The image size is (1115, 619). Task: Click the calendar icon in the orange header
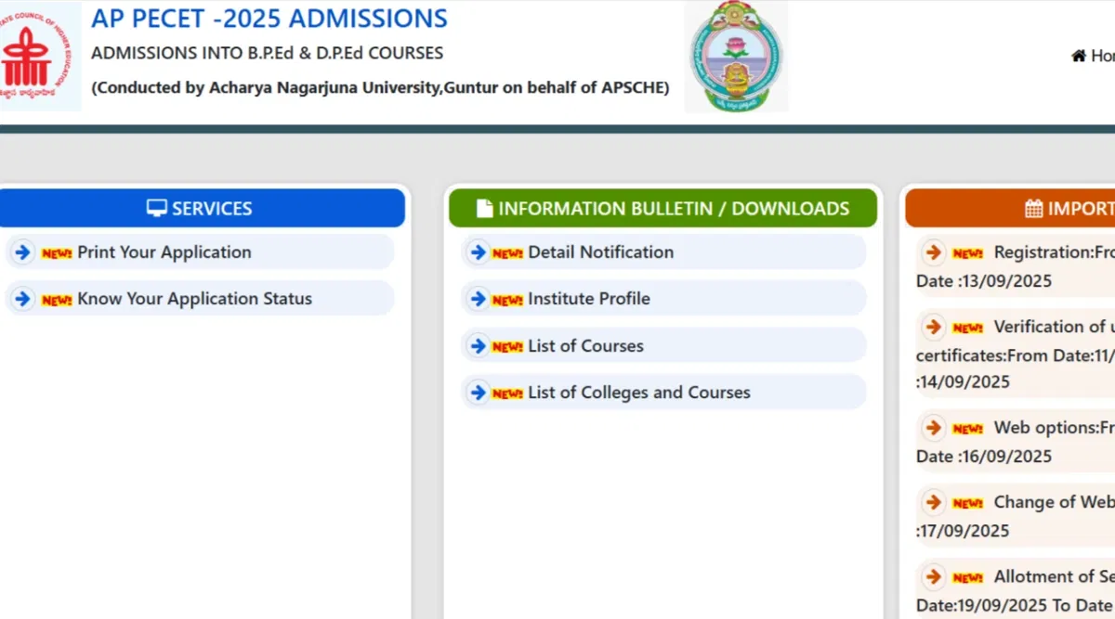(x=1033, y=209)
